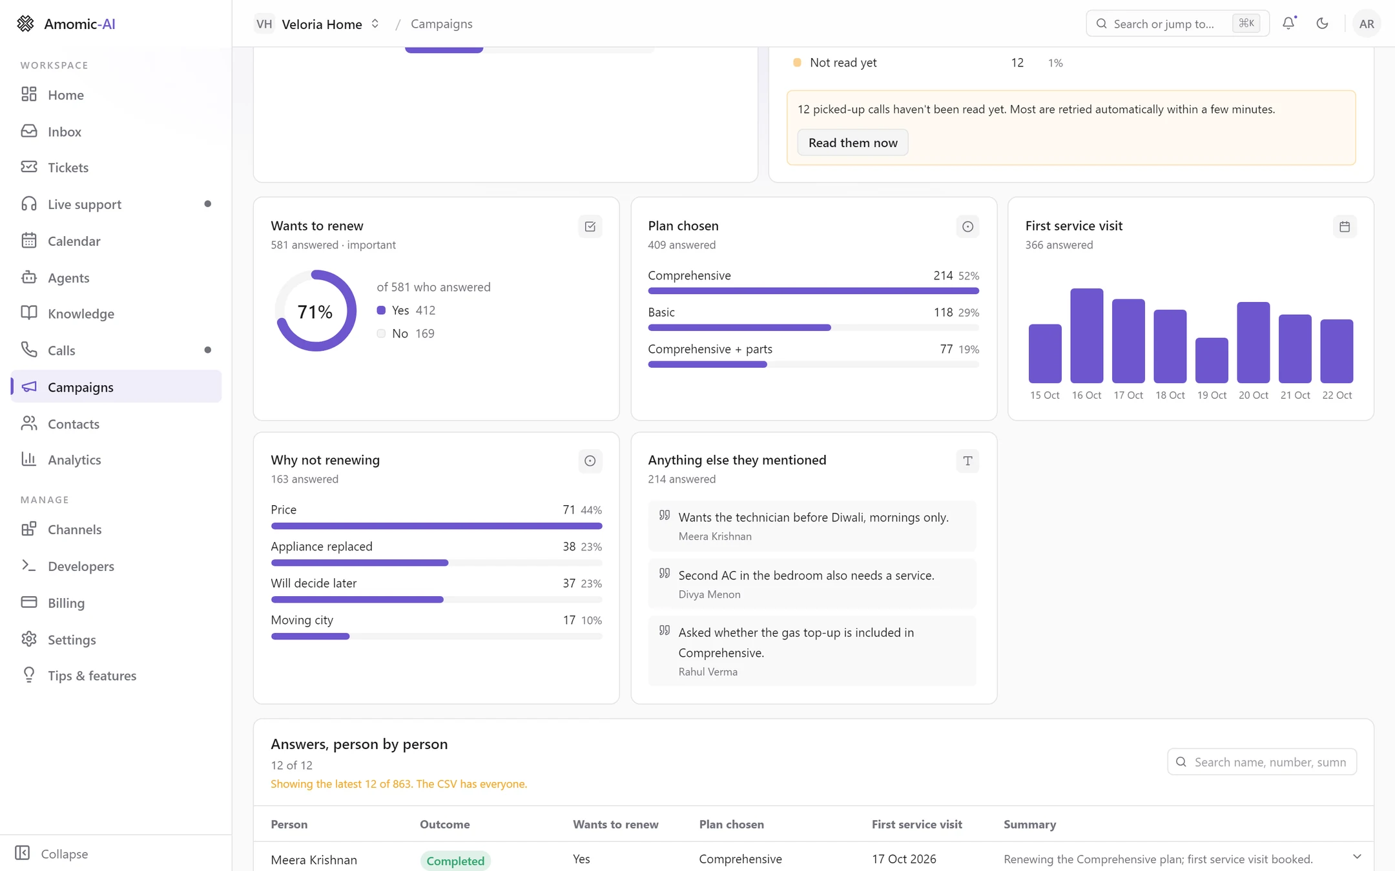Click the Calls phone icon

click(x=29, y=350)
